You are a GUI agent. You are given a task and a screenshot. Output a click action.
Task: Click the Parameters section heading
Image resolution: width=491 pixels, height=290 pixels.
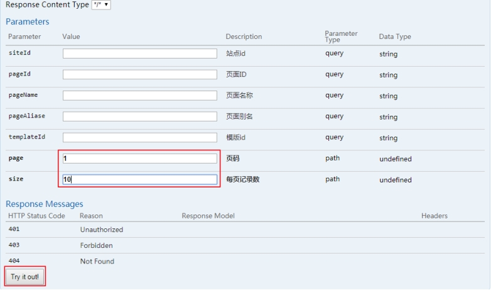[28, 22]
